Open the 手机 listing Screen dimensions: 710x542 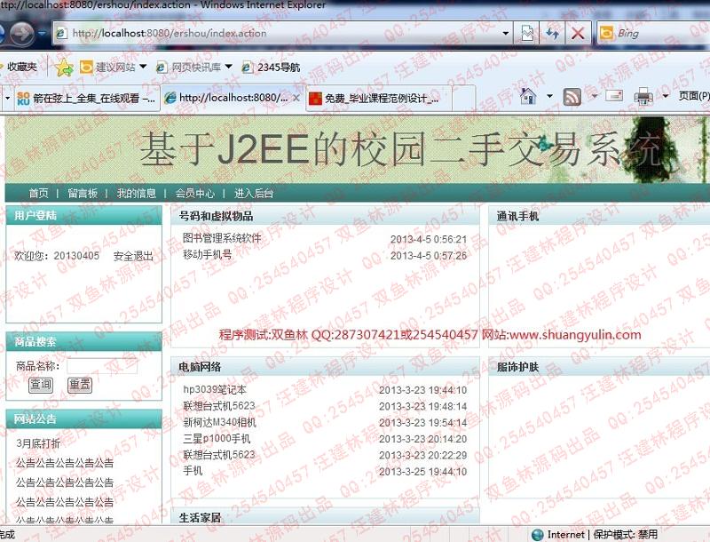(193, 471)
